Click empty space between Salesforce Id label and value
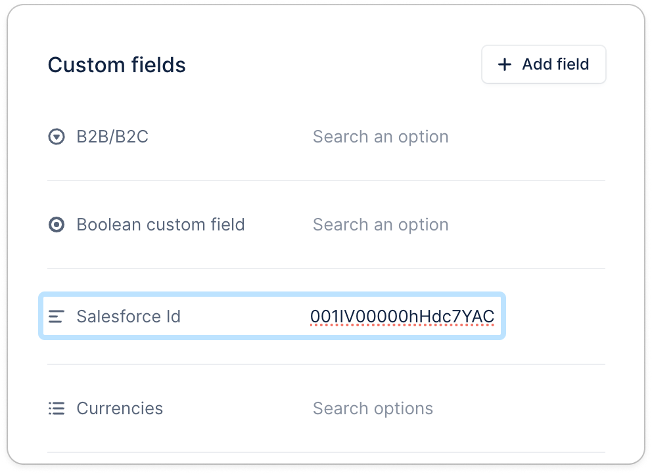 [x=243, y=317]
